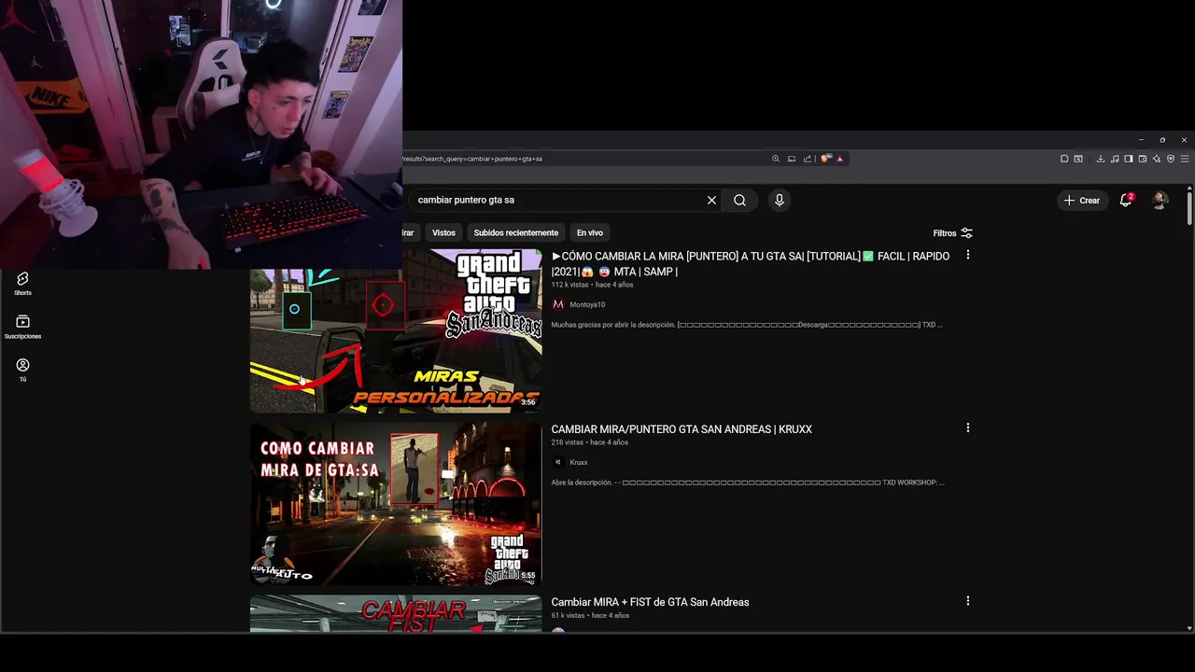Open the CAMBIAR FIST video thumbnail

(396, 614)
